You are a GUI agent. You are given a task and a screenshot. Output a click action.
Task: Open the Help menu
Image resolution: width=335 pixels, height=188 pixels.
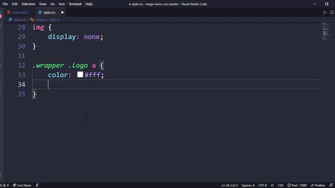coord(89,4)
